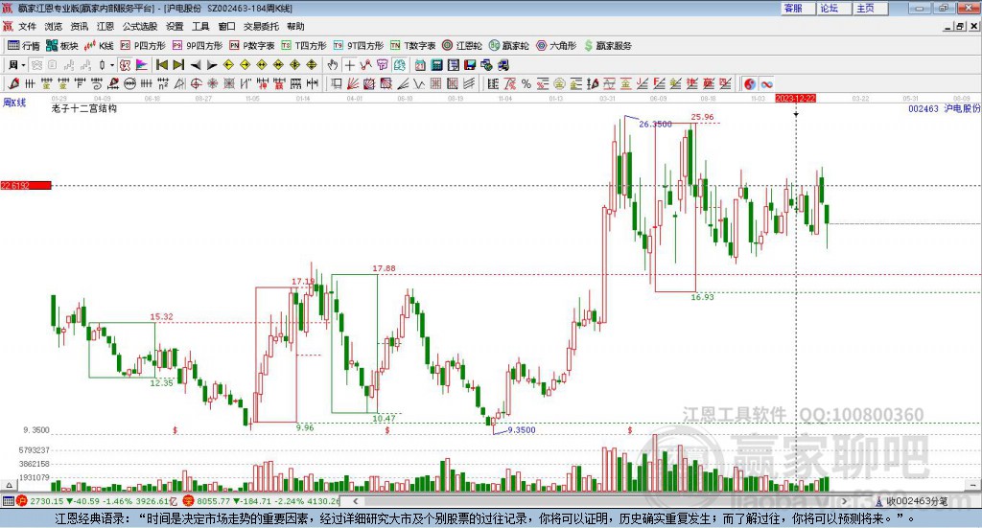
Task: Click the 沪 Shanghai index icon
Action: [x=21, y=501]
